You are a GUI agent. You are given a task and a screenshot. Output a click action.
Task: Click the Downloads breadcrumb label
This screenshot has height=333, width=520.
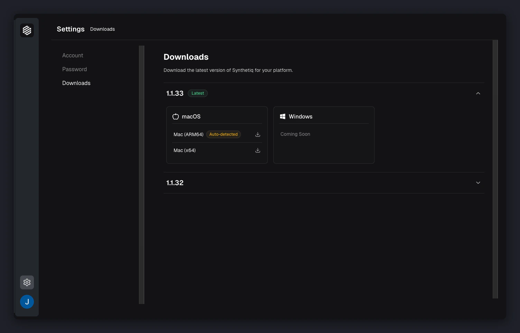pos(102,29)
